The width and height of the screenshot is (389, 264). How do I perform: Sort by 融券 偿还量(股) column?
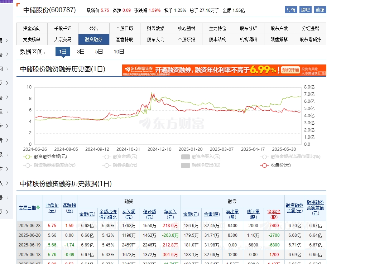click(253, 214)
